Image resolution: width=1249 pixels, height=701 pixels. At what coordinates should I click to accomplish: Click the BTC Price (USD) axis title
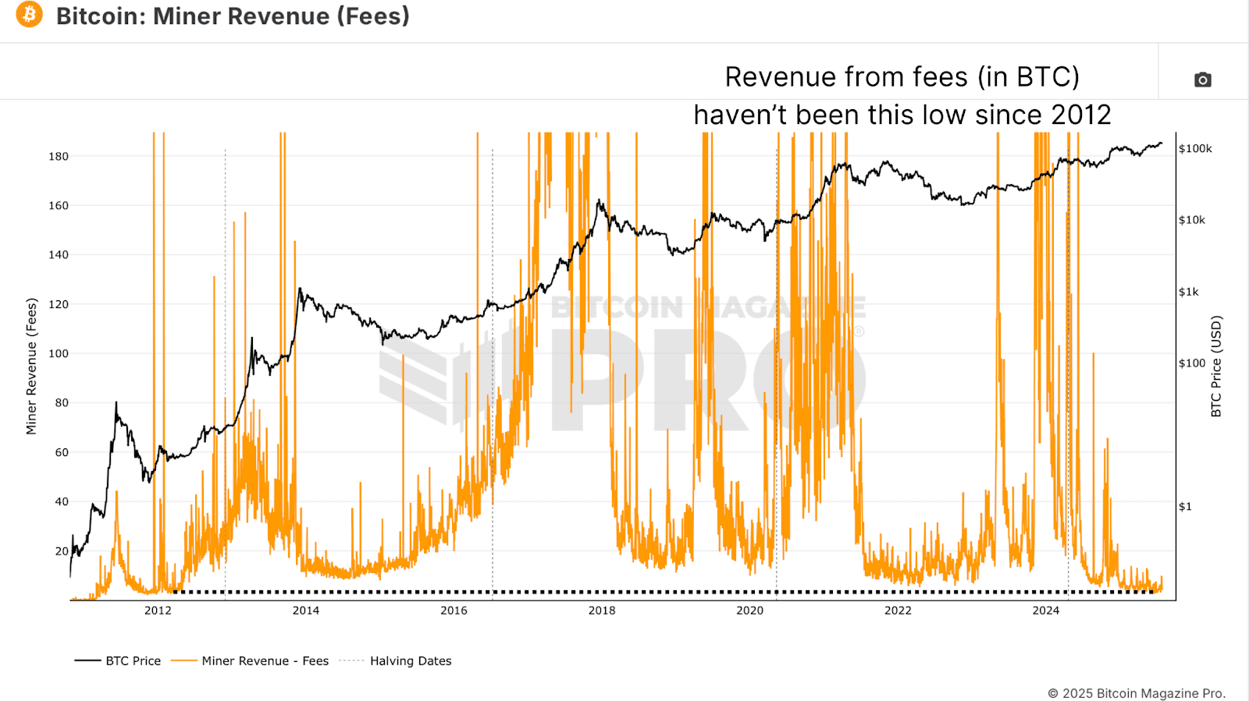click(x=1215, y=366)
